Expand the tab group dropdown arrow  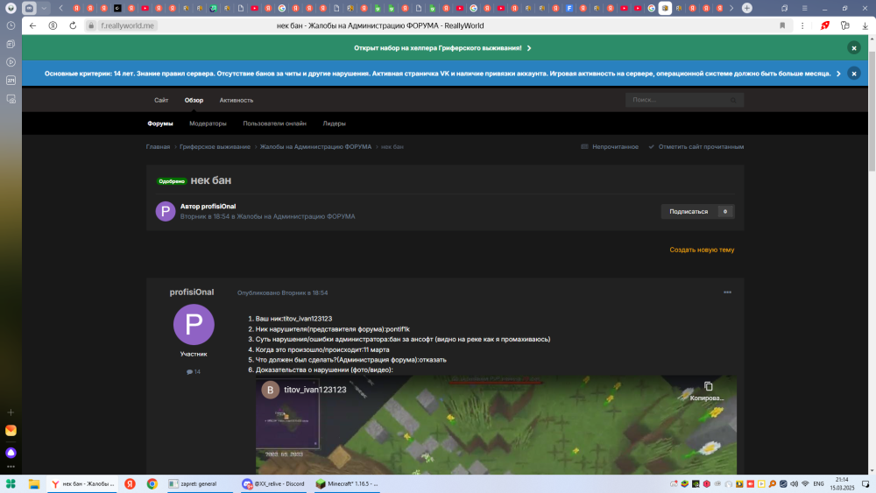(44, 9)
